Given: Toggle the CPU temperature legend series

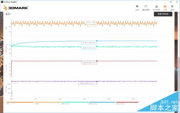Looking at the screenshot, I should (75, 103).
